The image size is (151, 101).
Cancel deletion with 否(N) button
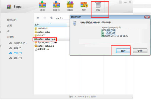140,51
